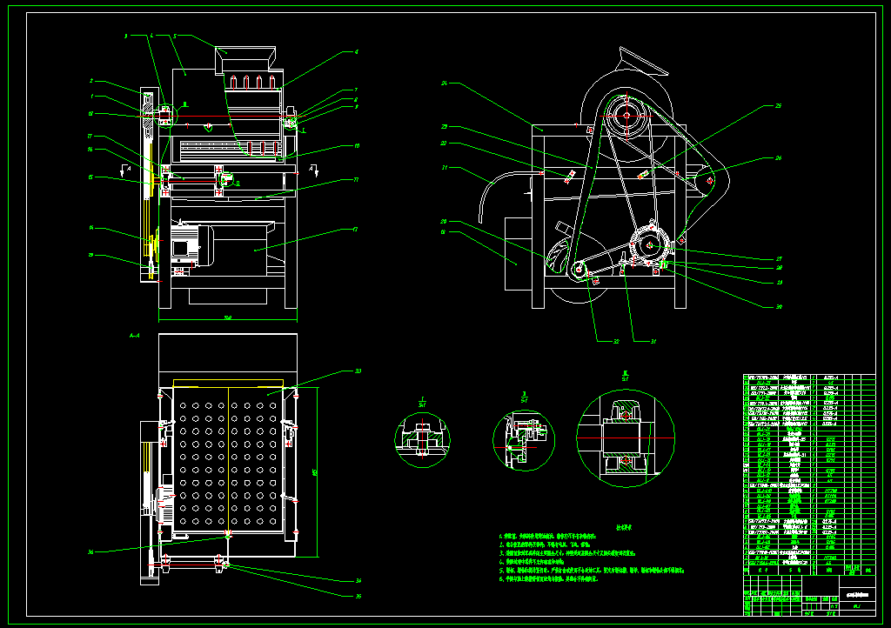Click part balloon number 2 label
Screen dimensions: 891x628
90,81
